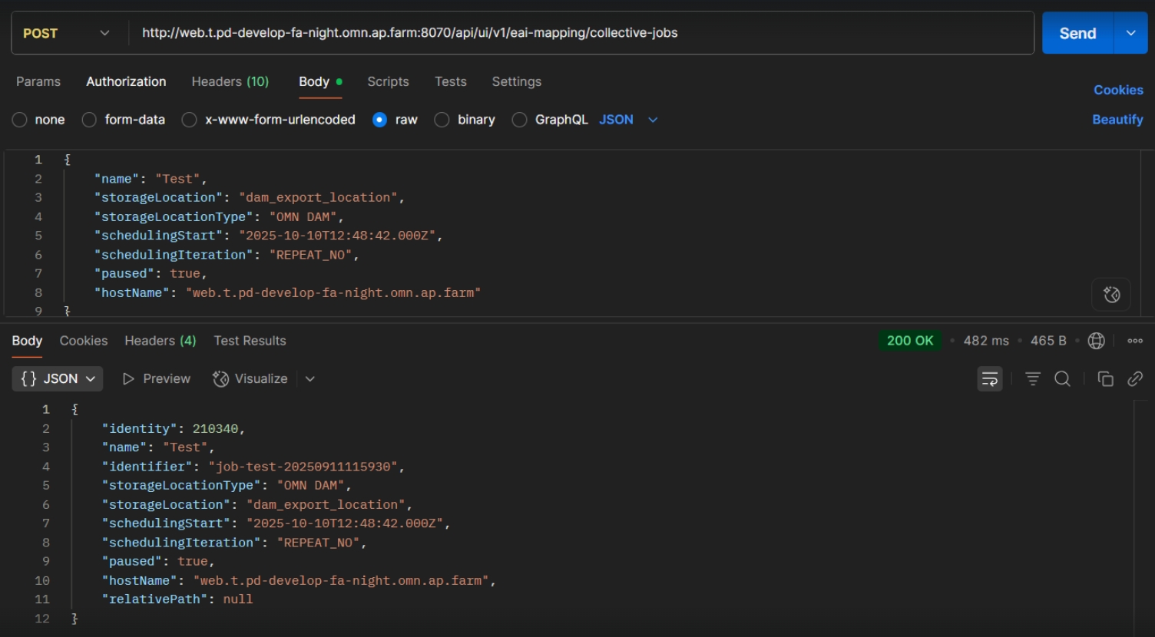Click the filter response icon
Viewport: 1155px width, 637px height.
pyautogui.click(x=1032, y=379)
